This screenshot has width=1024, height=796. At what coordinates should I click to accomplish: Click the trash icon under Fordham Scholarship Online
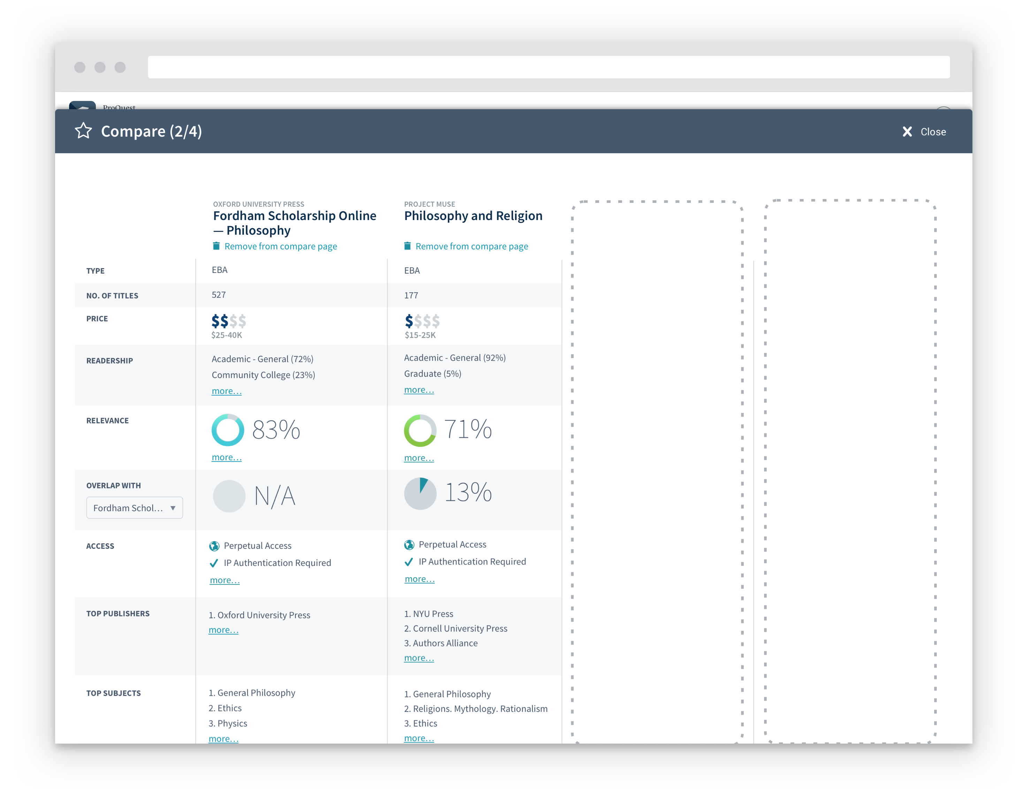click(x=216, y=246)
